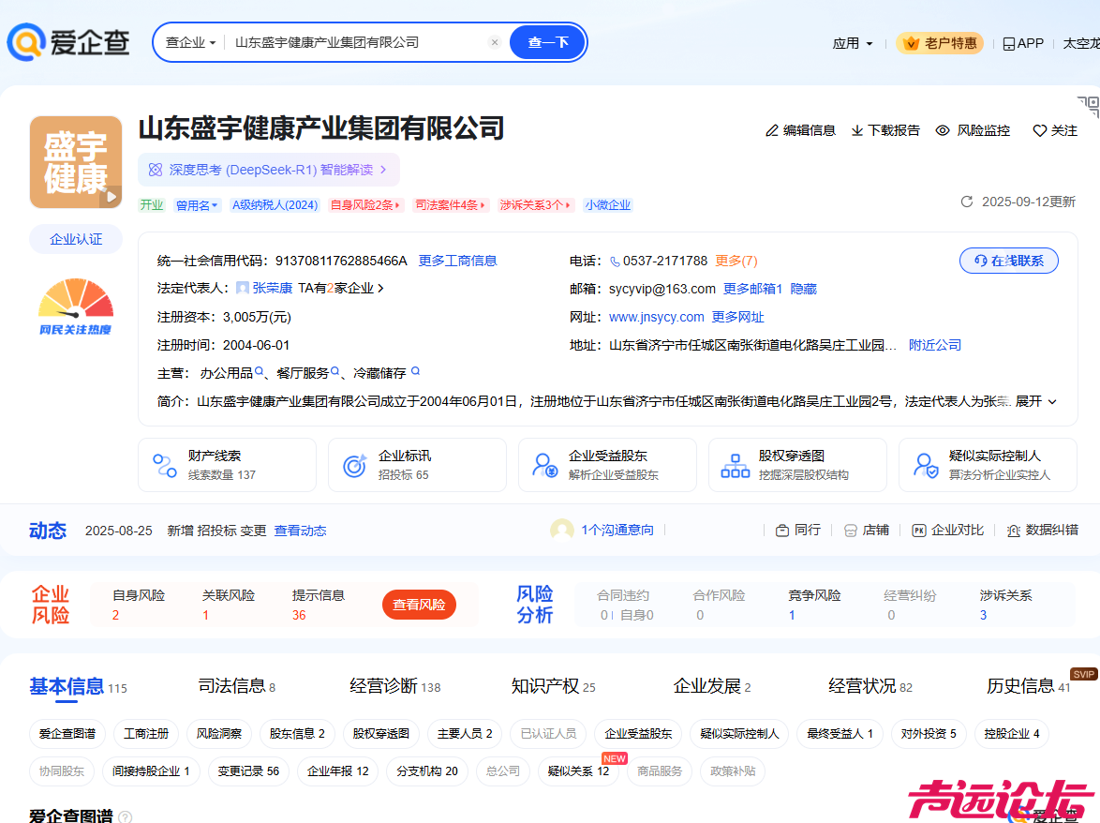1100x823 pixels.
Task: Switch to the 经营诊断 tab
Action: coord(395,686)
